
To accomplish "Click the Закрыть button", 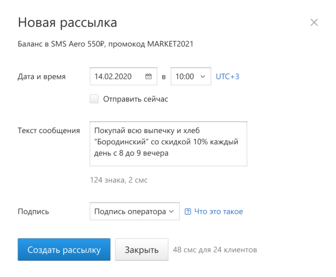I will pyautogui.click(x=142, y=250).
